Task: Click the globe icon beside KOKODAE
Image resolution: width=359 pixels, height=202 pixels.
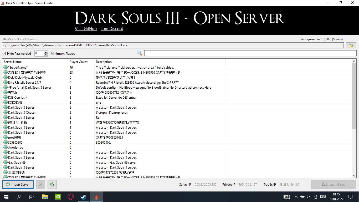Action: [6, 103]
